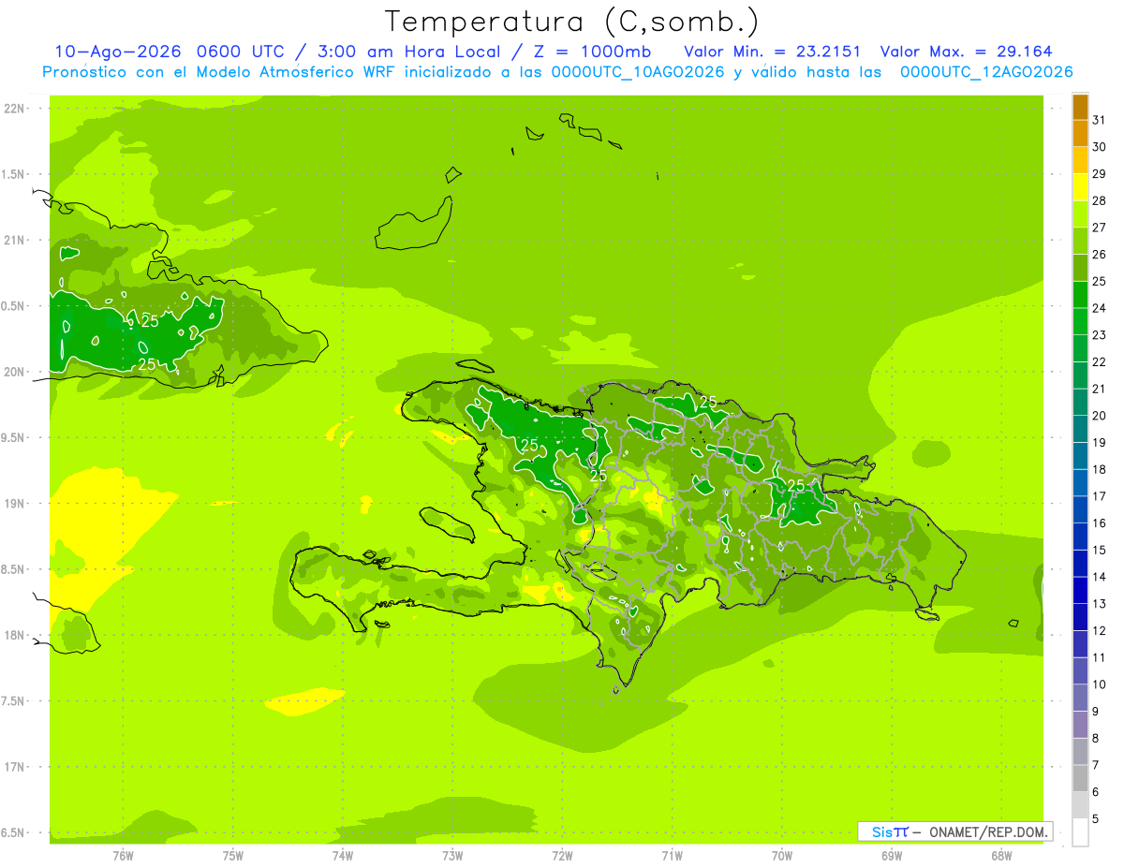Click the latitude label '22N'
Viewport: 1124px width, 868px height.
(x=15, y=108)
